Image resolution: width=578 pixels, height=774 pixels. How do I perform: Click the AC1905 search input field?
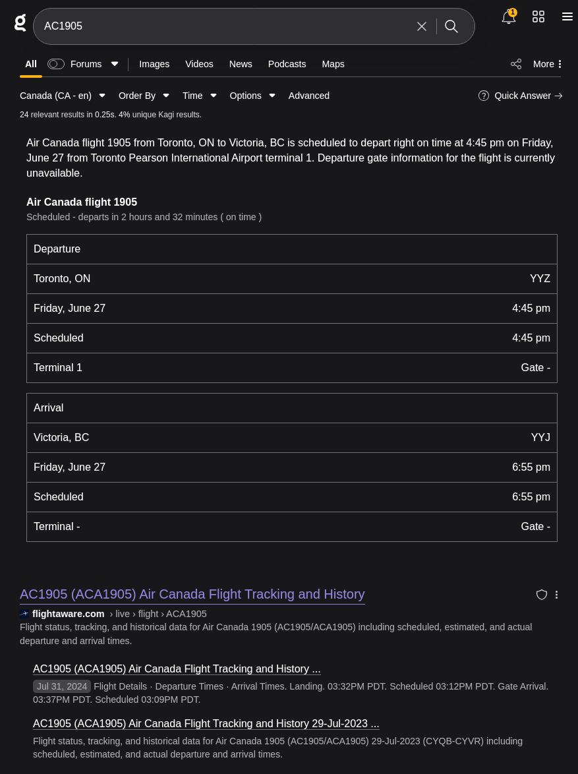[224, 26]
